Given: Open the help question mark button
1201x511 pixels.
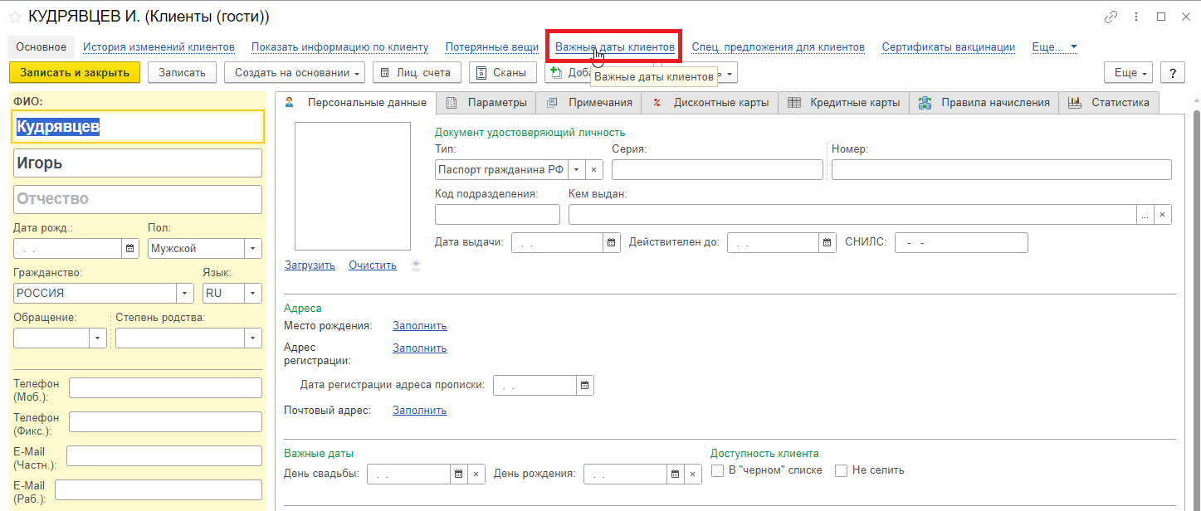Looking at the screenshot, I should click(x=1172, y=73).
